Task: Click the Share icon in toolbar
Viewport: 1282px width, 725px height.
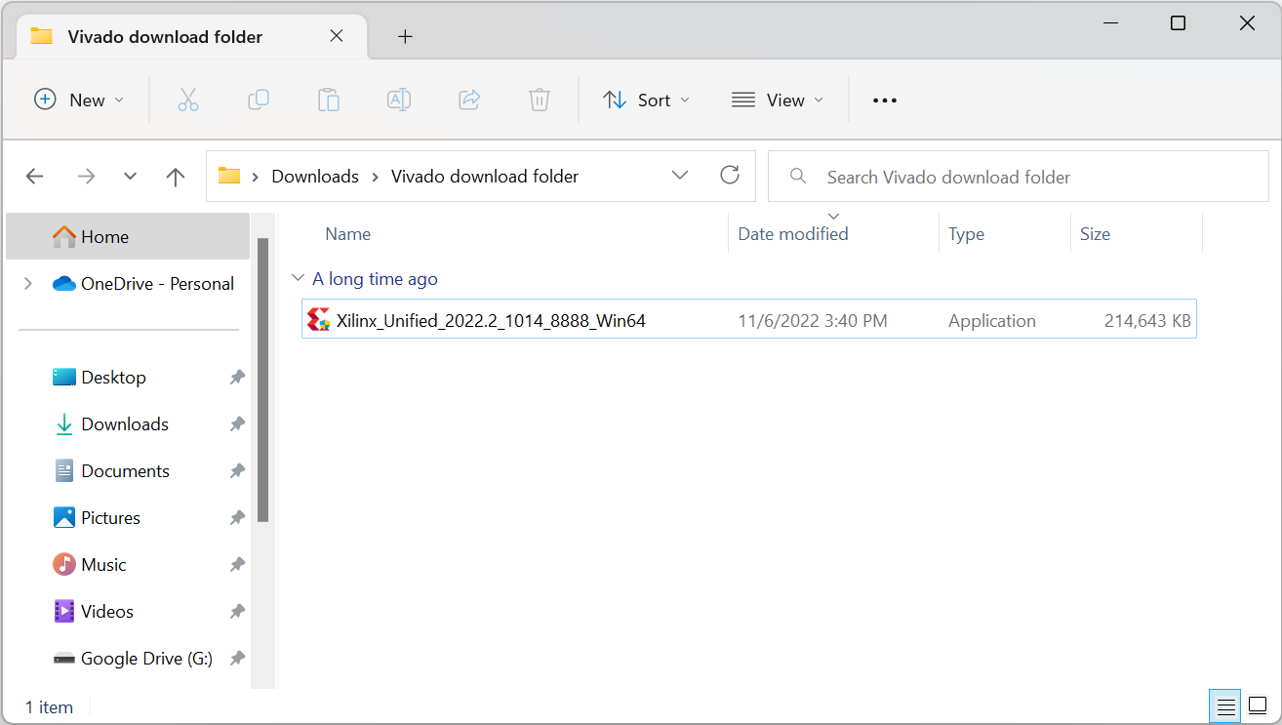Action: pos(469,100)
